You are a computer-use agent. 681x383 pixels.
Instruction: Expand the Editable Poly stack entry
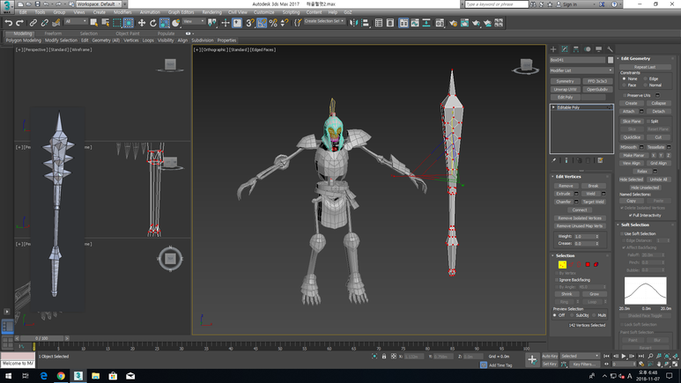click(554, 107)
